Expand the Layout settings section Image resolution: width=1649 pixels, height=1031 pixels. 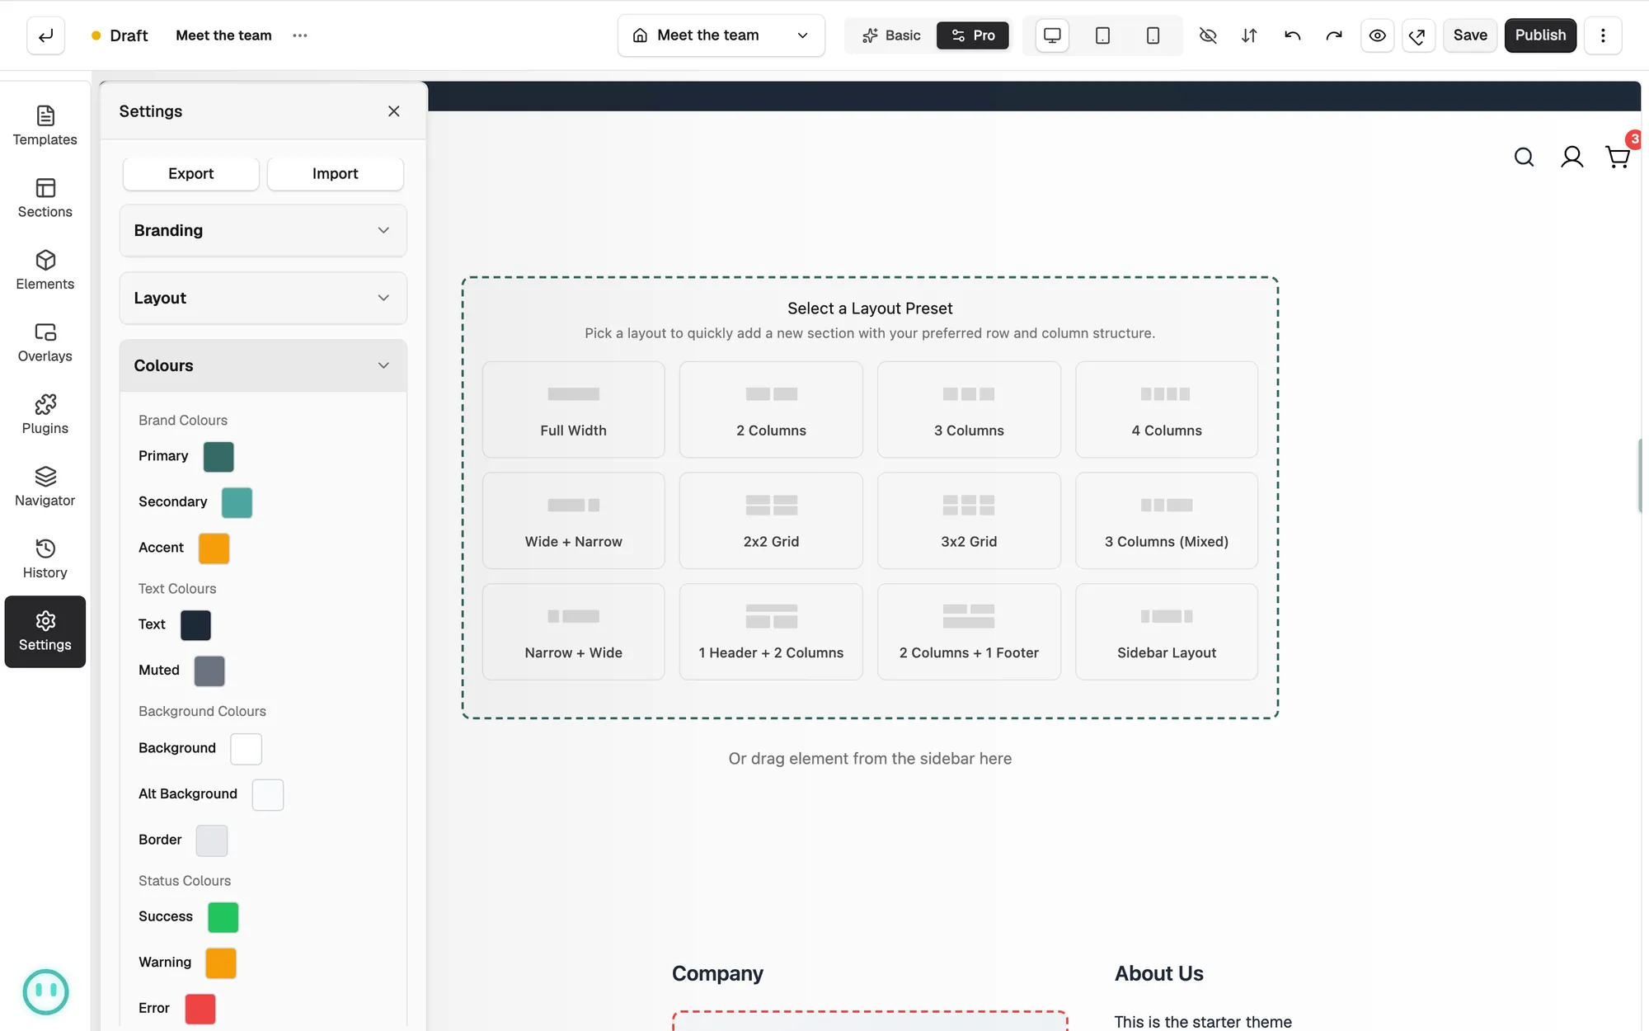(x=263, y=298)
